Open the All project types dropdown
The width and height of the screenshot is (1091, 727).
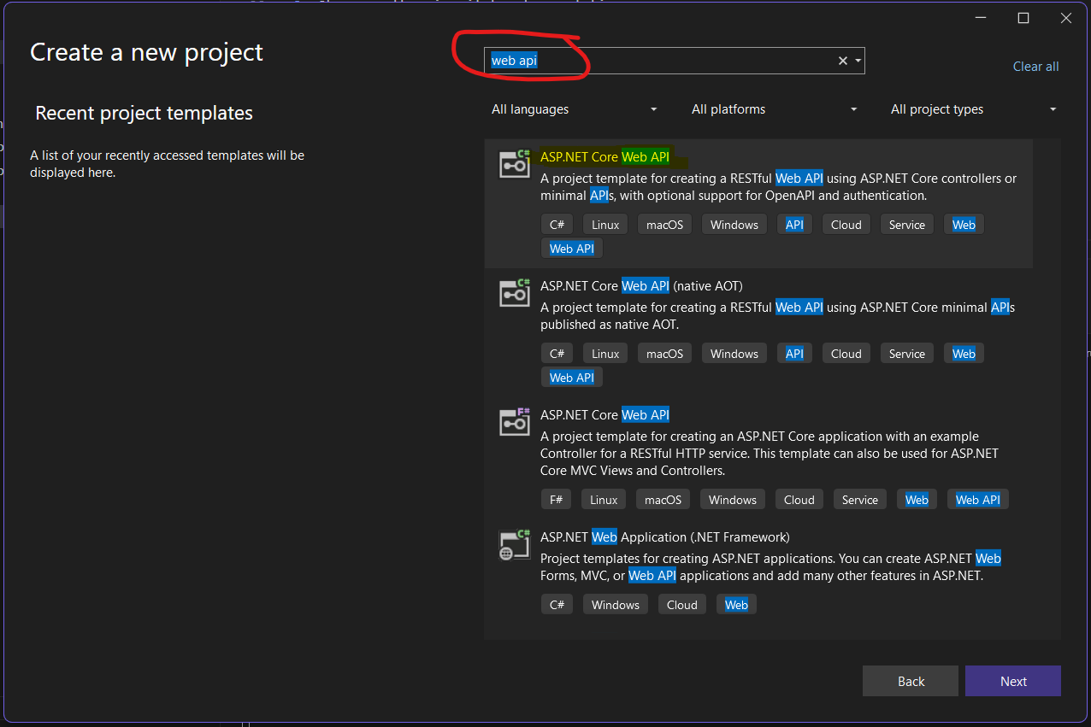pos(973,109)
